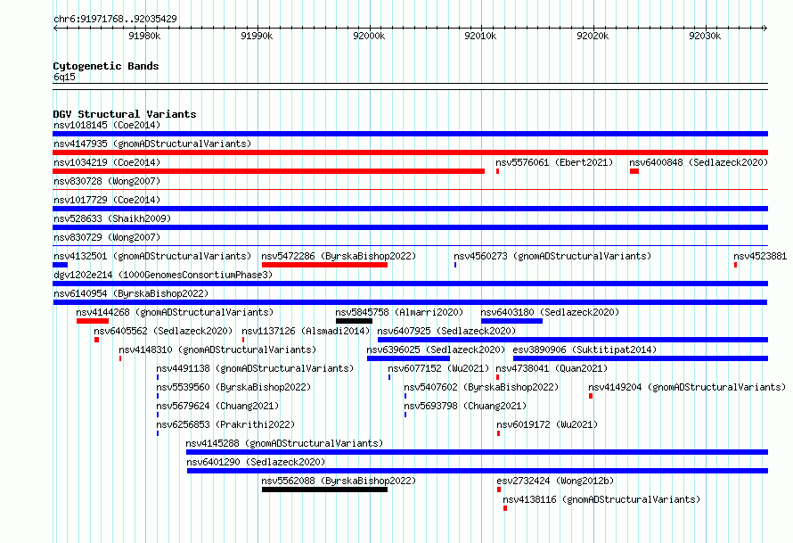Click nsv5407602 (ByrskaBishop2022) label

tap(481, 387)
